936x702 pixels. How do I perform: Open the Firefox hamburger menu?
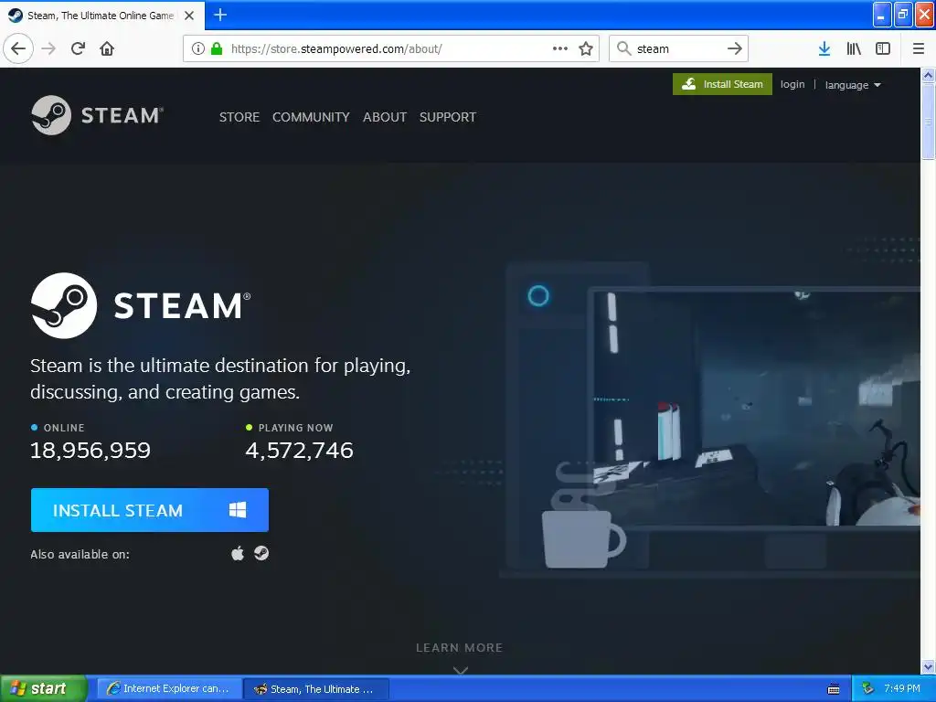tap(919, 48)
